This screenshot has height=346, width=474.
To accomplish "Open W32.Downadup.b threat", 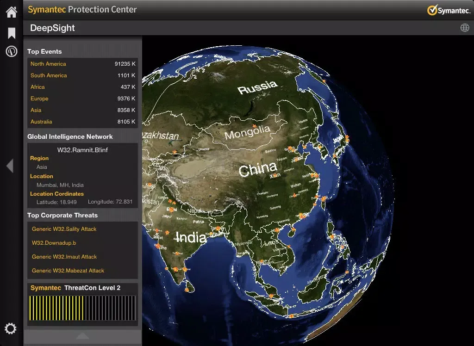I will click(x=54, y=243).
